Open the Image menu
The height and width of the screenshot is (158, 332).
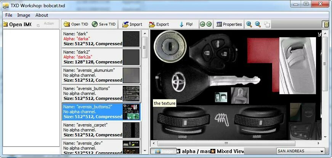[x=24, y=15]
